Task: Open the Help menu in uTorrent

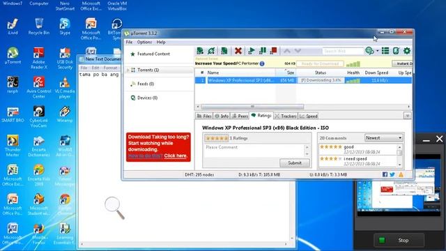Action: point(161,42)
